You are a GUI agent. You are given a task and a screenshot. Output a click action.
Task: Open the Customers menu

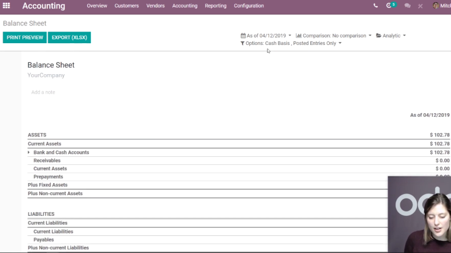tap(127, 5)
